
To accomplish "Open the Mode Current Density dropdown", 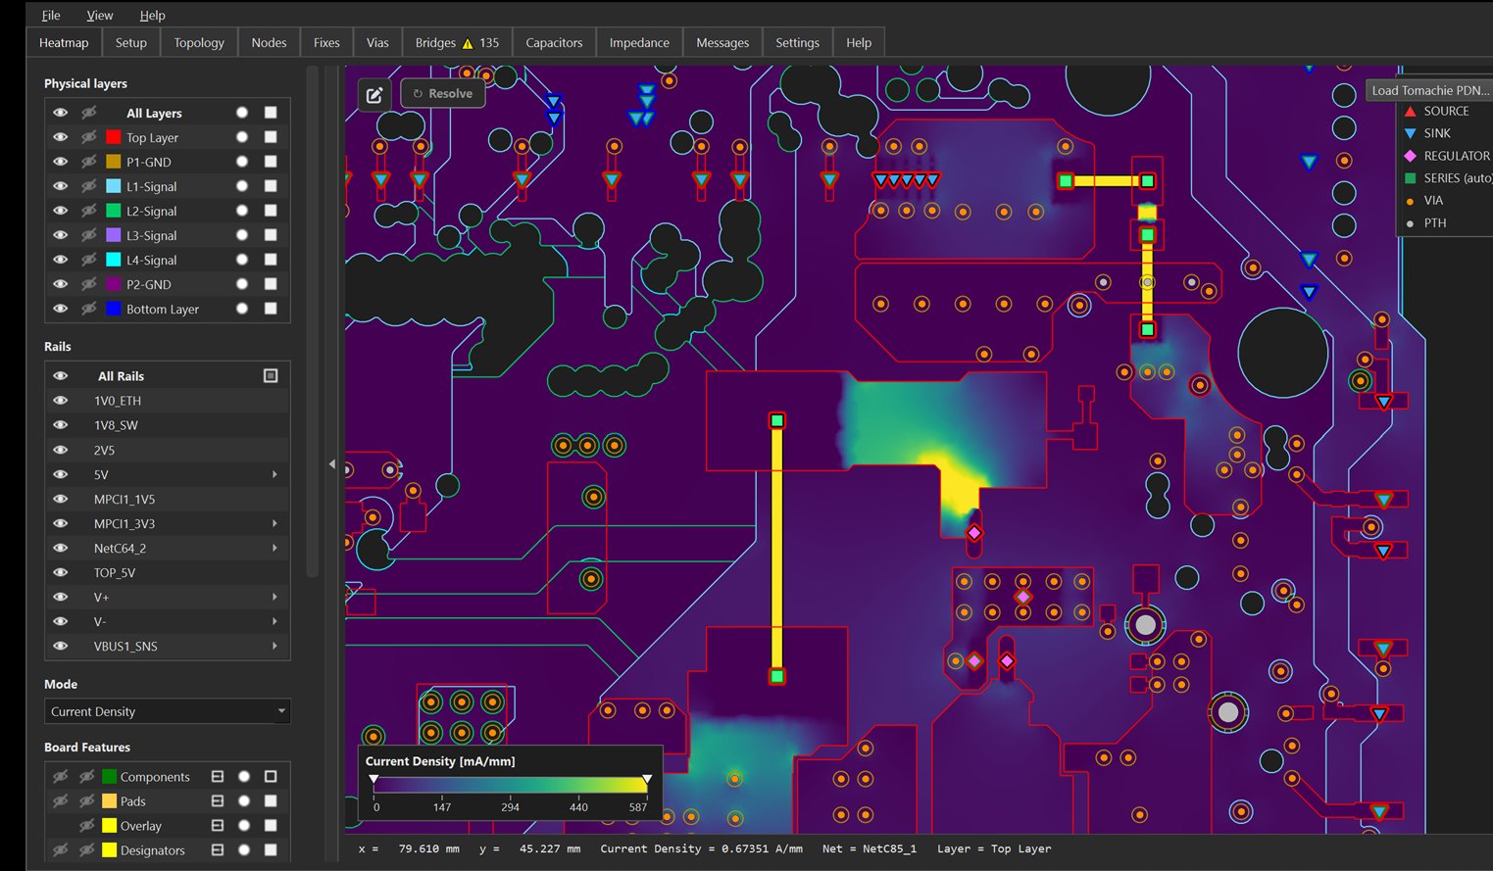I will pos(168,711).
